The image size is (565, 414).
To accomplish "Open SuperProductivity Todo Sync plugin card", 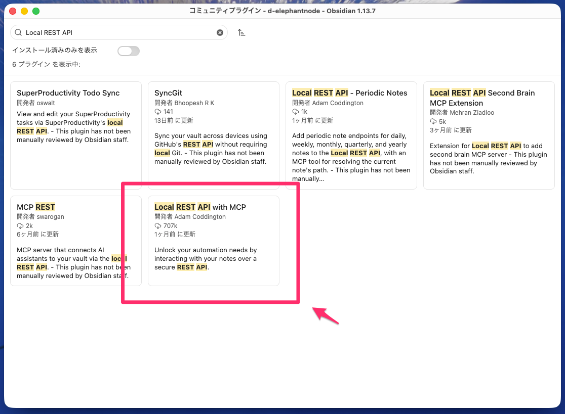I will point(76,135).
